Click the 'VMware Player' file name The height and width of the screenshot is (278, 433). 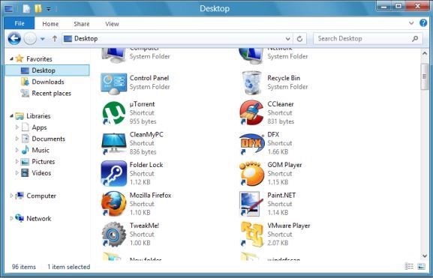click(289, 226)
